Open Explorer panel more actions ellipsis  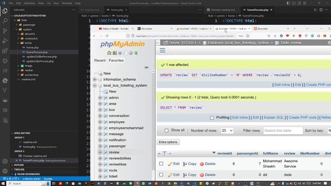coord(73,10)
